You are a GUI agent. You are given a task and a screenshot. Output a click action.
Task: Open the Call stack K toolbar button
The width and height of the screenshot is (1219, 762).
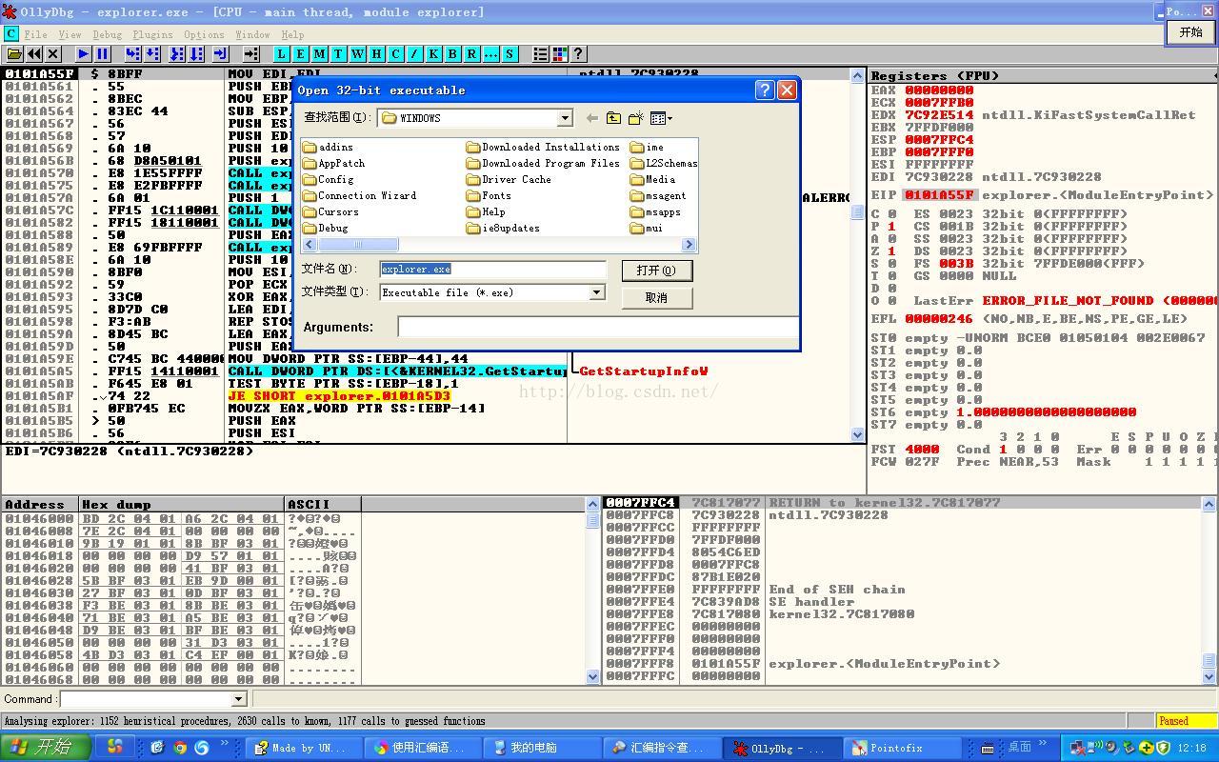(433, 54)
